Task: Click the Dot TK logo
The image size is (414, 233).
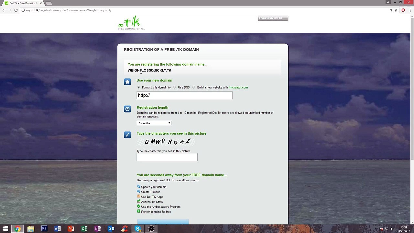Action: [x=131, y=23]
